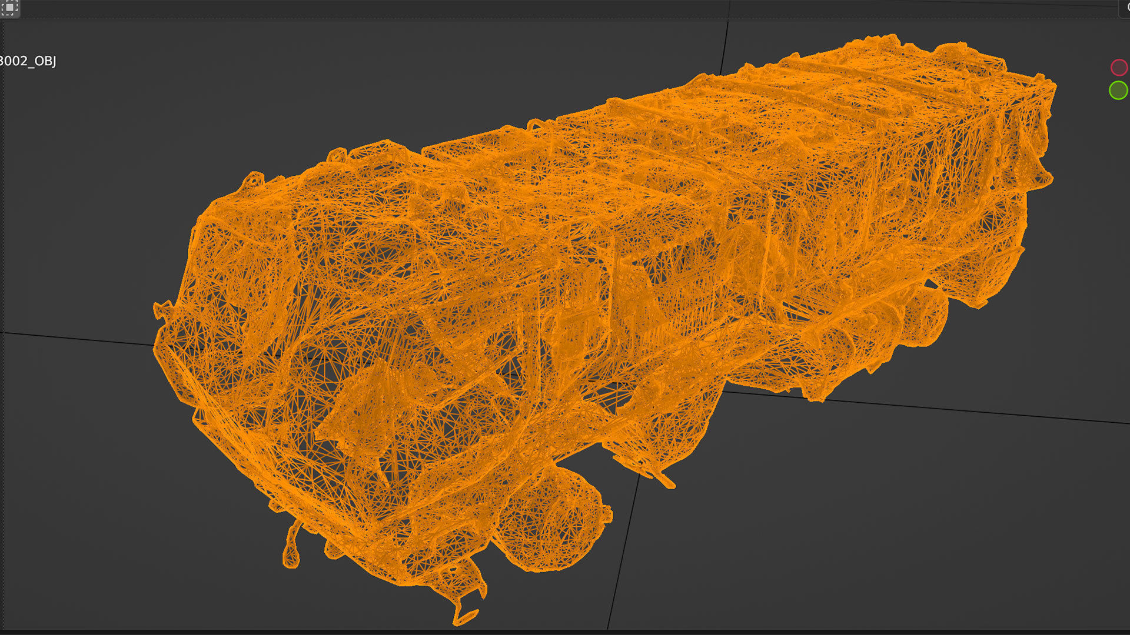Click the red negative X axis gizmo circle
The height and width of the screenshot is (635, 1130).
(1118, 68)
